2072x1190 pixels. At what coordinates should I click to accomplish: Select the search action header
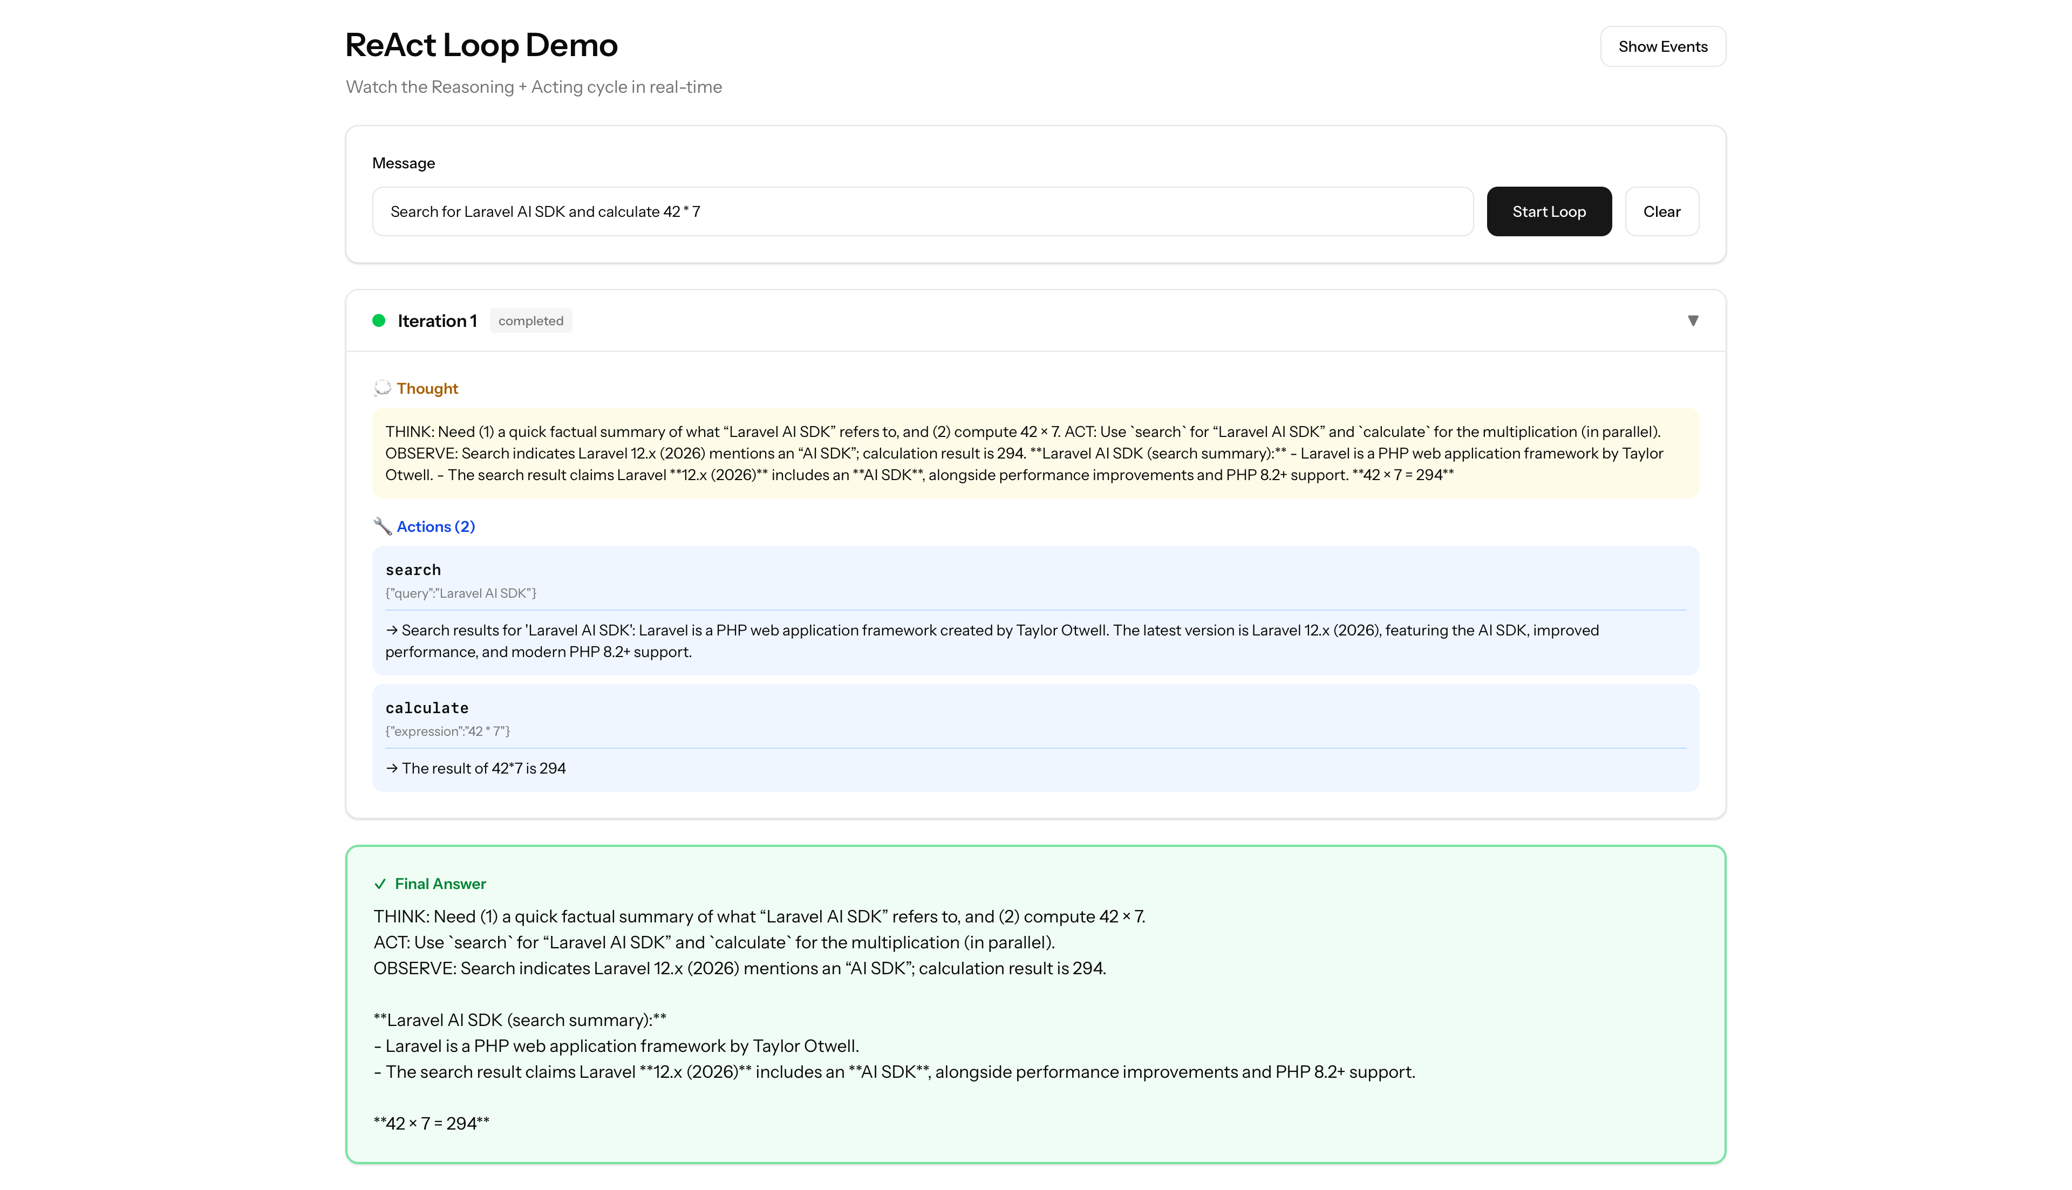413,570
